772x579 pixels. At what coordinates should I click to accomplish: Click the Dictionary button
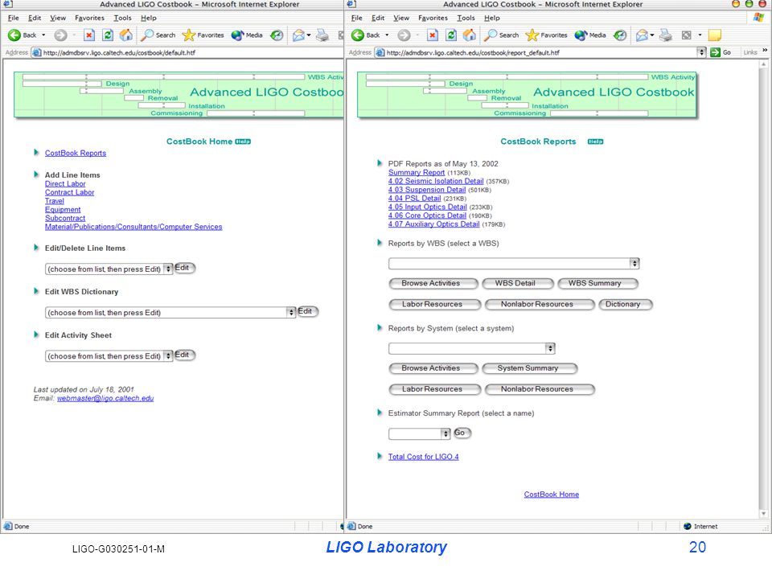pyautogui.click(x=626, y=304)
